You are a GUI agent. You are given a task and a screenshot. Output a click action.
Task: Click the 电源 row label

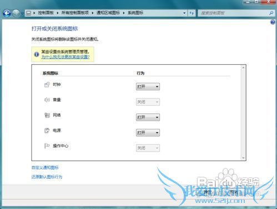point(57,130)
